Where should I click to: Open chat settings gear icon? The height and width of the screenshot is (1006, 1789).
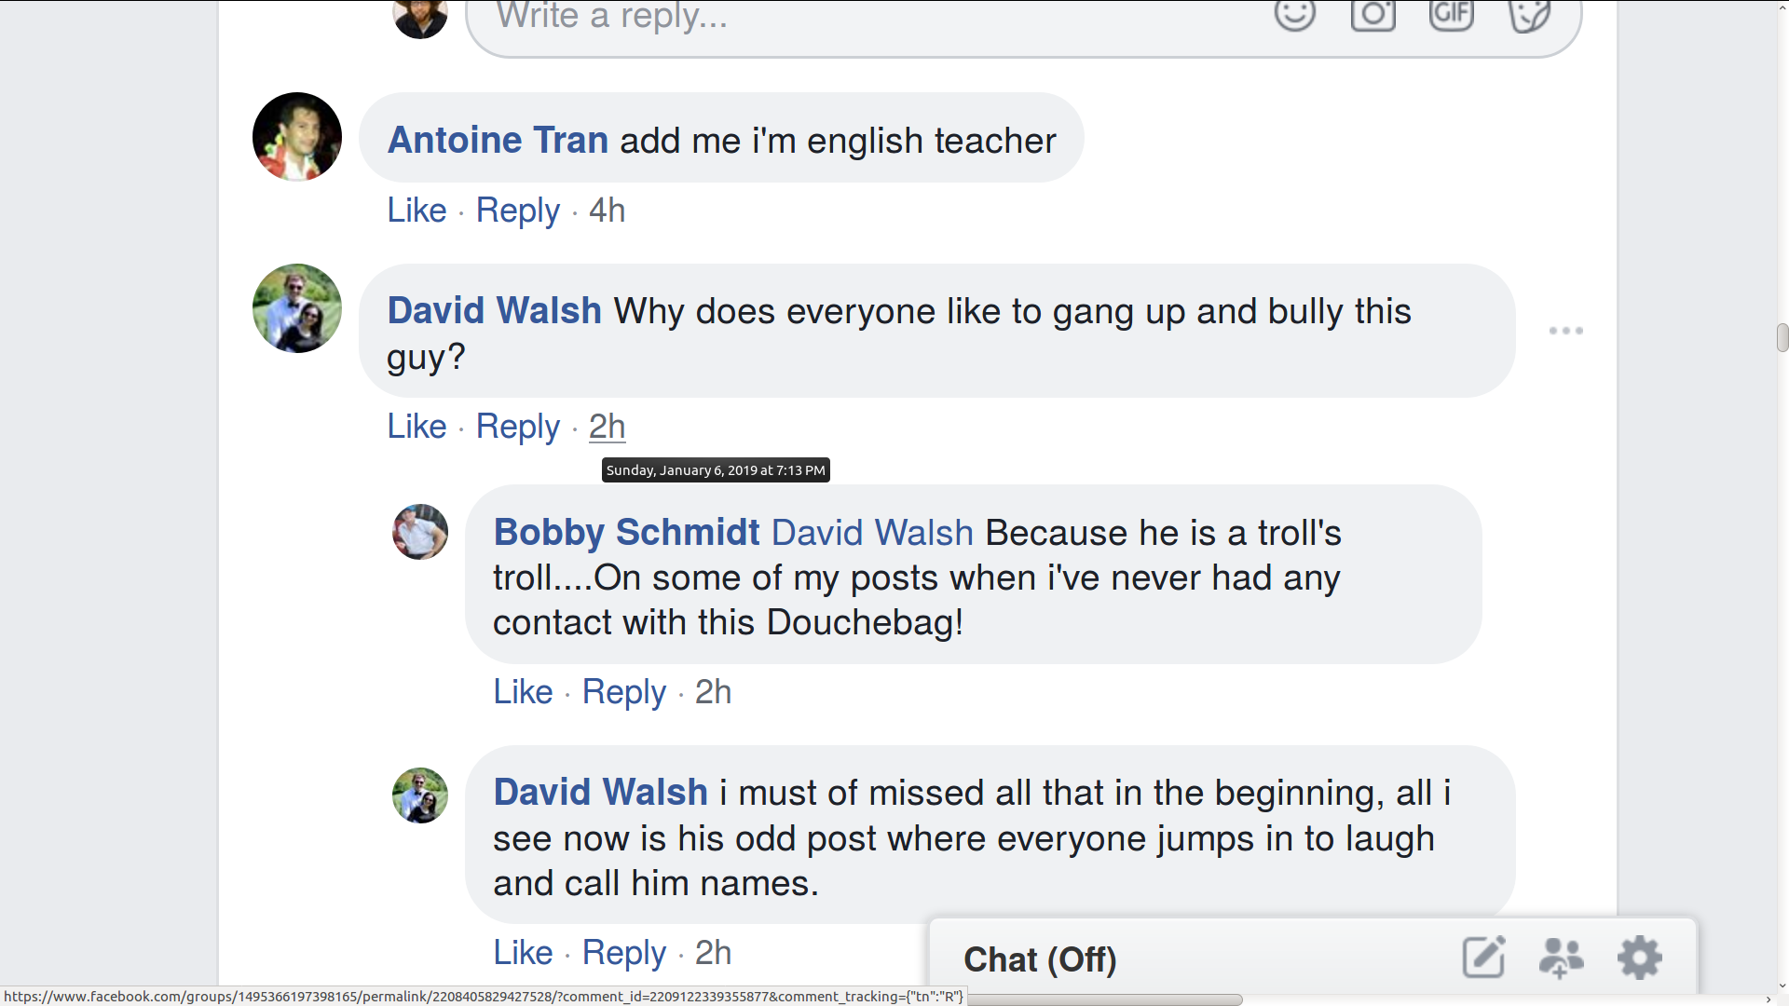point(1639,957)
